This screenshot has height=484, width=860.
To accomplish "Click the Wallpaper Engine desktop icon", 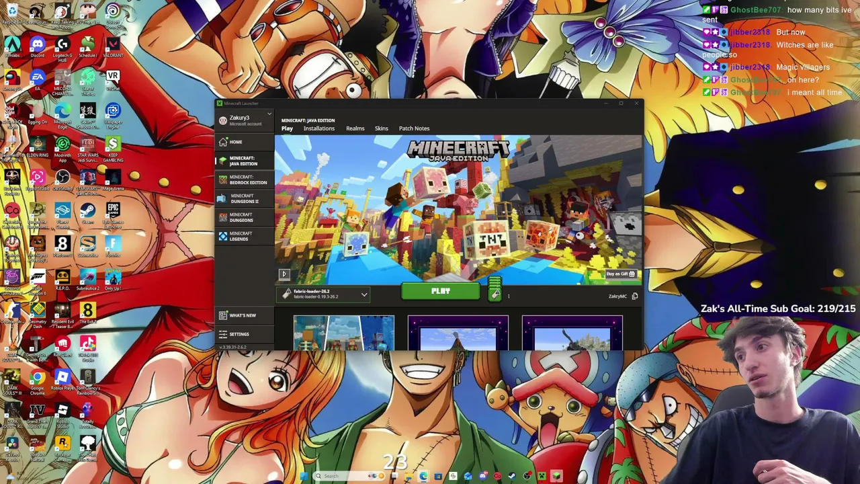I will [x=113, y=114].
